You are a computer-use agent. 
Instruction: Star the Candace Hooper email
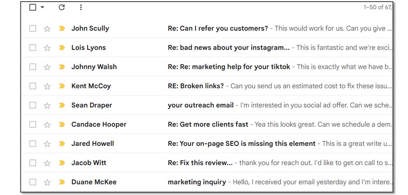(x=47, y=125)
